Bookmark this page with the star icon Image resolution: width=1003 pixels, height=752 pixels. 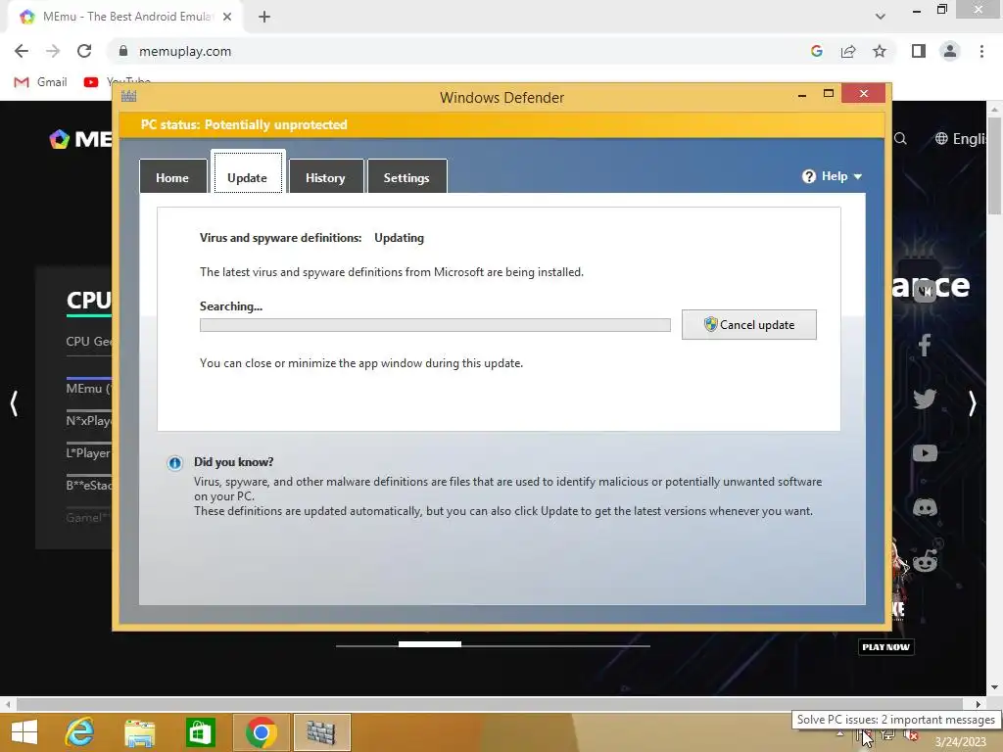click(880, 51)
